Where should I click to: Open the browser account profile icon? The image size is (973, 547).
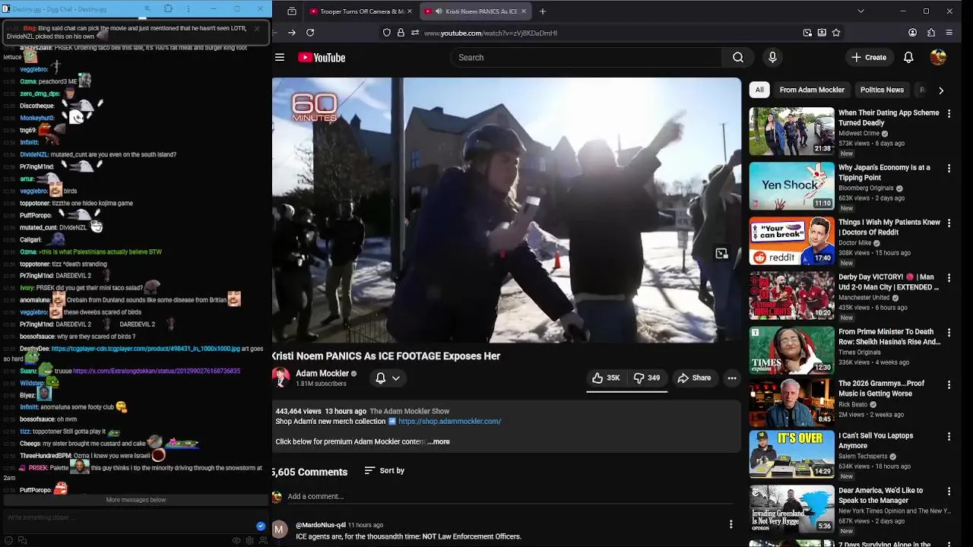click(x=913, y=33)
